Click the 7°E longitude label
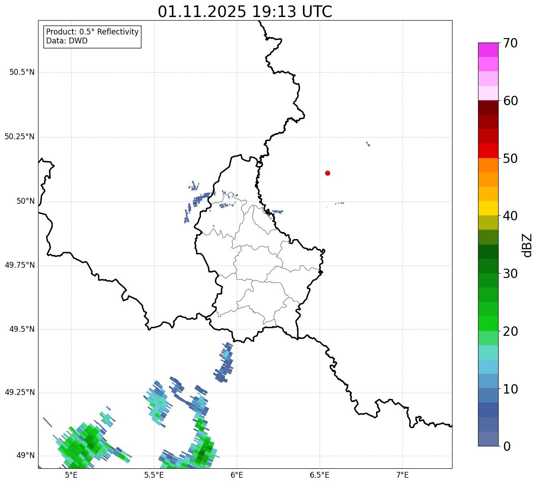538x484 pixels. [x=403, y=475]
